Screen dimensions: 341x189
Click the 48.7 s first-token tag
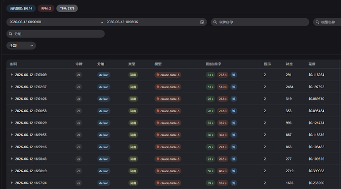[222, 171]
